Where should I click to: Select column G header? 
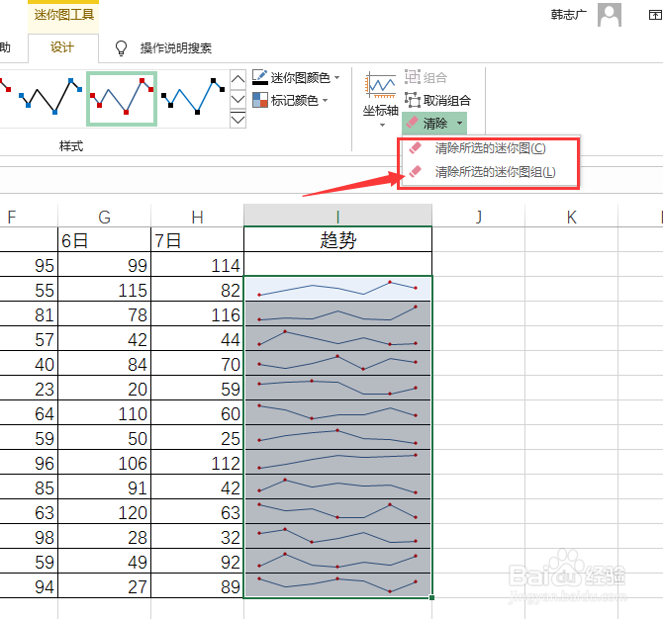click(105, 217)
